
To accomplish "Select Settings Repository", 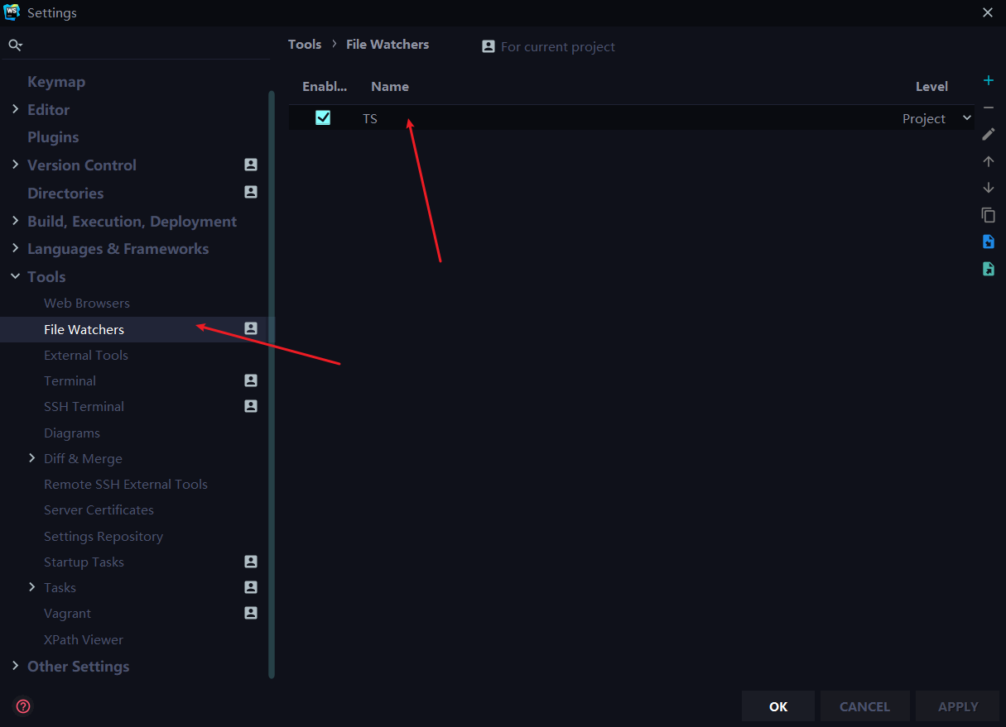I will point(103,536).
